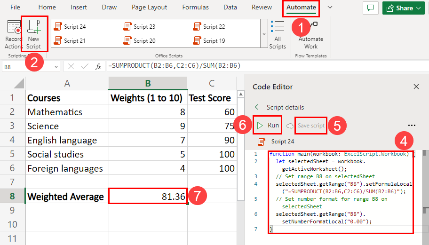429x245 pixels.
Task: Open Script 21 from the gallery
Action: point(70,41)
